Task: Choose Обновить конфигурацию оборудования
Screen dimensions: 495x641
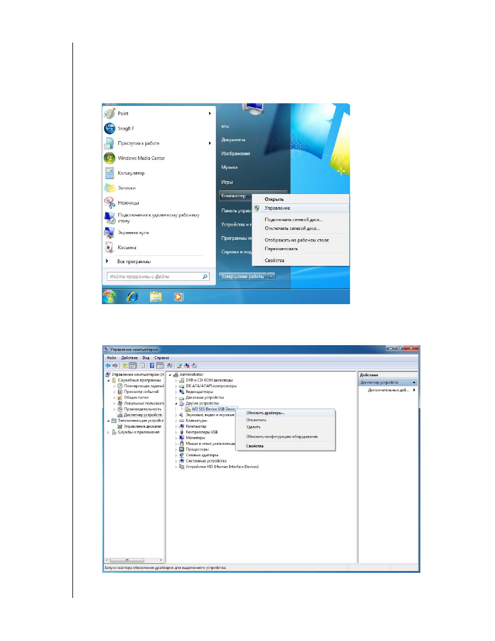Action: click(x=282, y=437)
